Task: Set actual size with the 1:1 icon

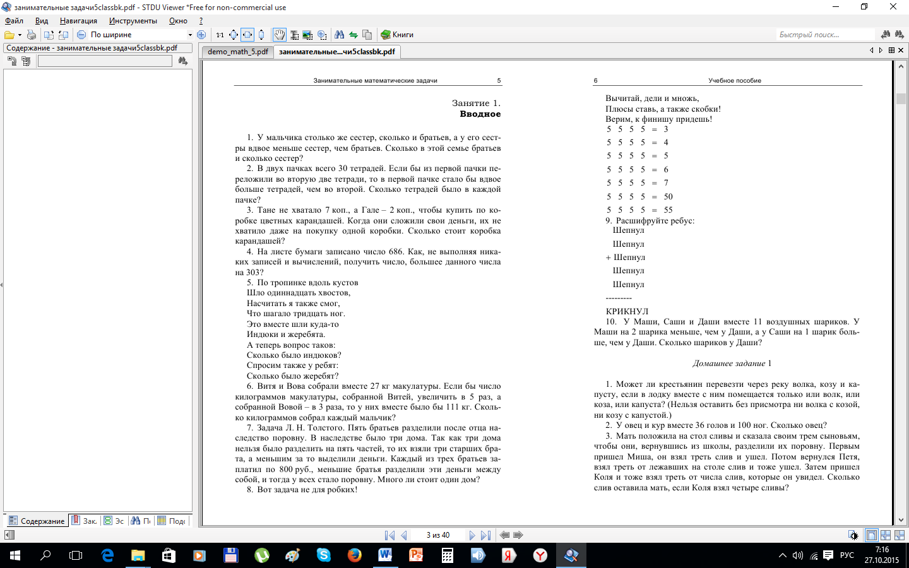Action: [x=220, y=35]
